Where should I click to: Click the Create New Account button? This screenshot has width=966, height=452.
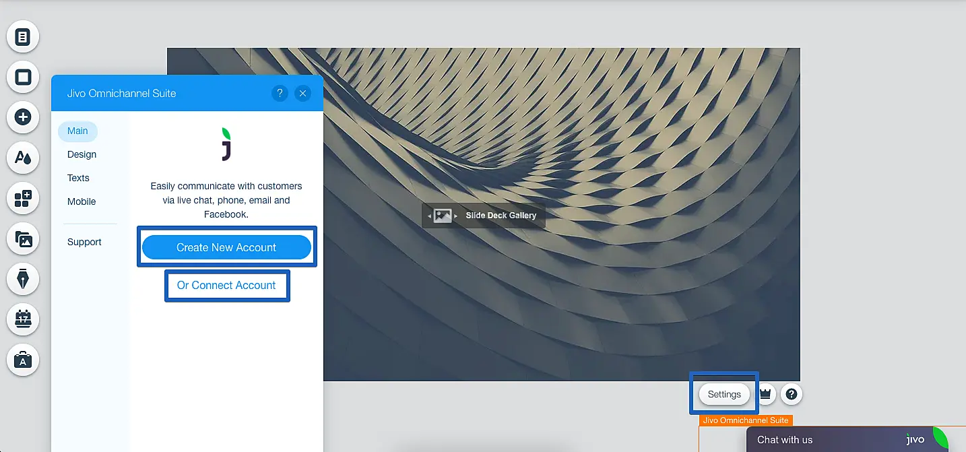tap(226, 247)
